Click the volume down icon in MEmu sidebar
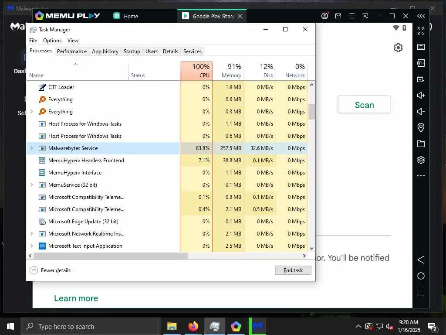The image size is (446, 335). pos(421,111)
